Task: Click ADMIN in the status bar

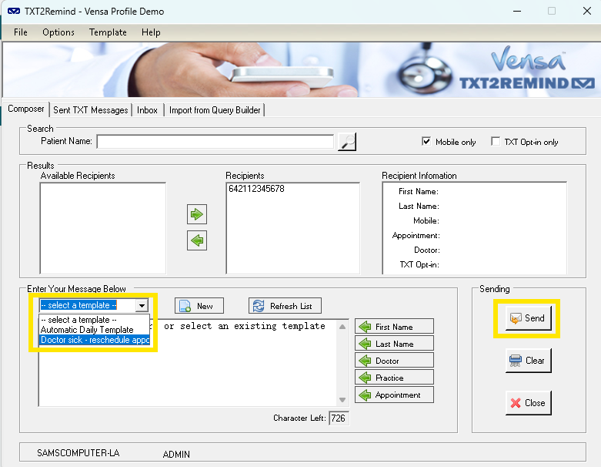Action: 176,455
